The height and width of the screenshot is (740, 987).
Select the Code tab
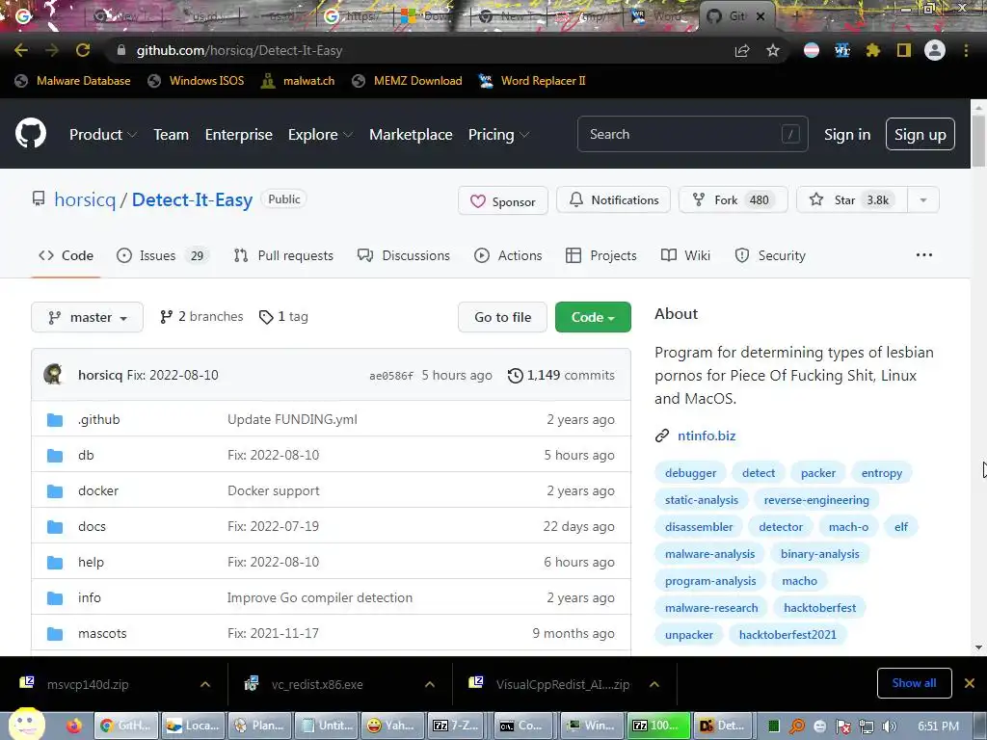pyautogui.click(x=67, y=255)
